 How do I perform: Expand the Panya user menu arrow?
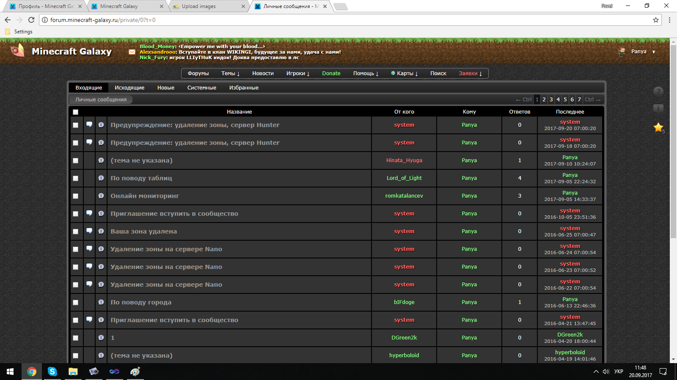[x=654, y=52]
